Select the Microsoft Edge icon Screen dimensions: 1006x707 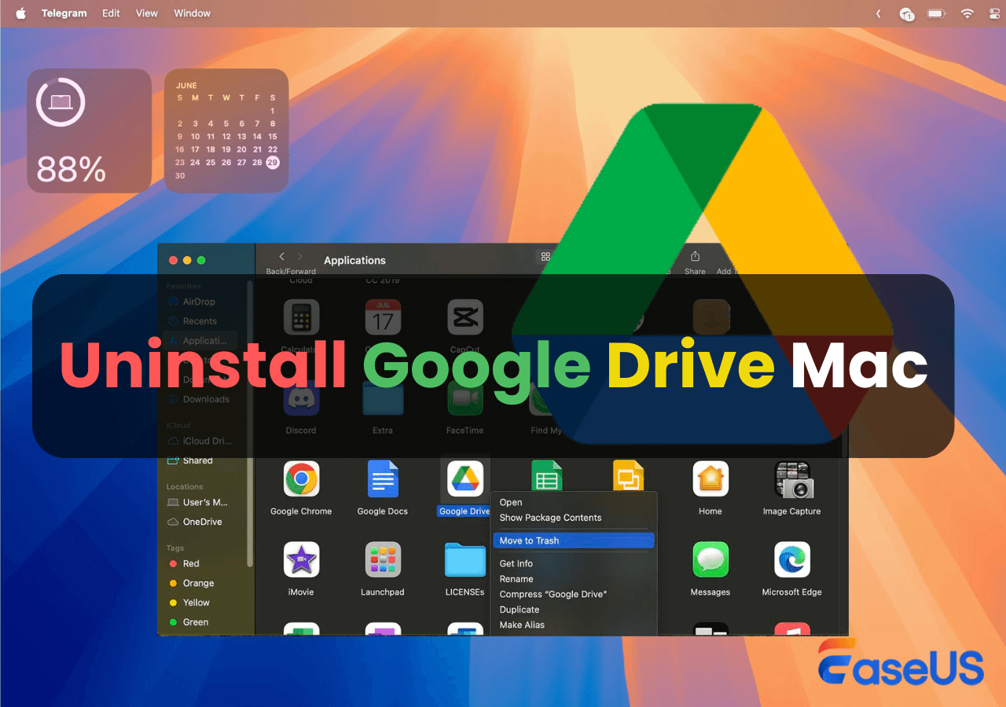(792, 559)
